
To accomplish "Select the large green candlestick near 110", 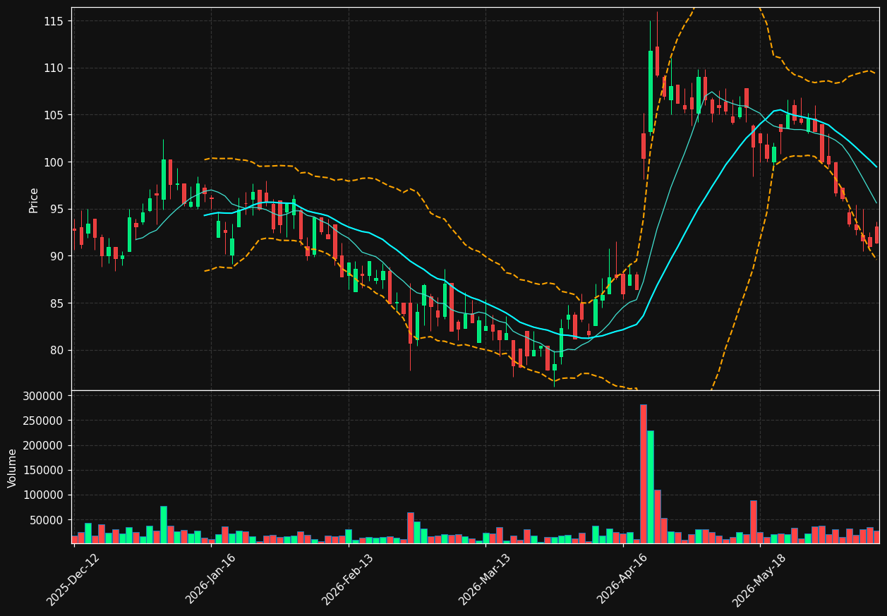I will click(x=651, y=92).
